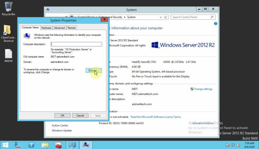259x149 pixels.
Task: Open the Change settings link
Action: [203, 89]
